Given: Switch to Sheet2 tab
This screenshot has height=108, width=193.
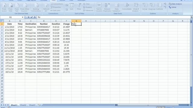Looking at the screenshot, I should tap(23, 105).
